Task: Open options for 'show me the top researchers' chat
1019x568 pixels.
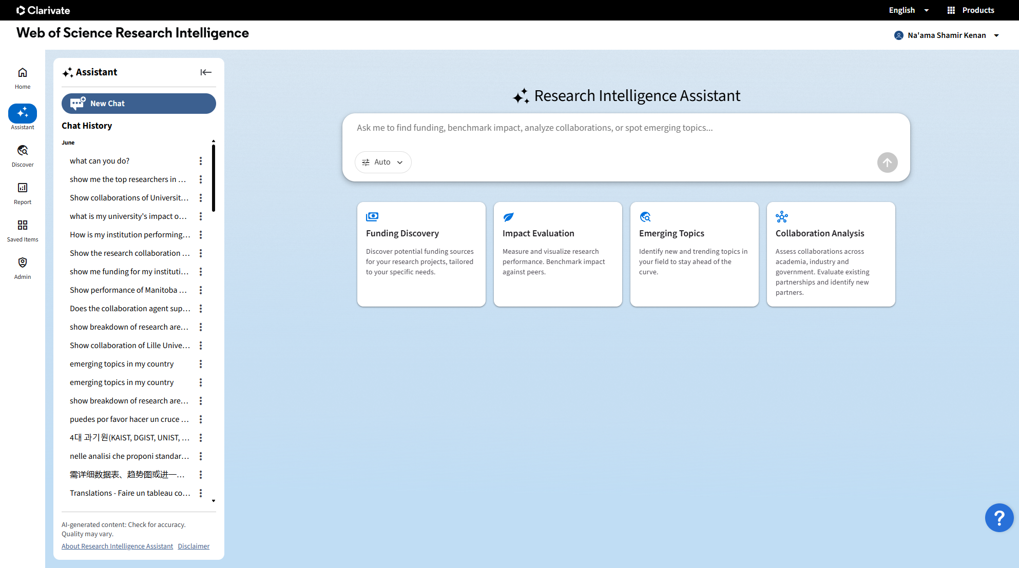Action: click(201, 179)
